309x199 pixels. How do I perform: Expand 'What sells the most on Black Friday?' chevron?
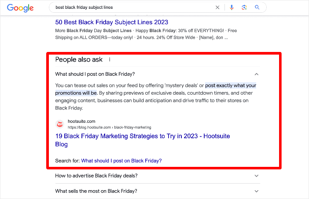256,191
